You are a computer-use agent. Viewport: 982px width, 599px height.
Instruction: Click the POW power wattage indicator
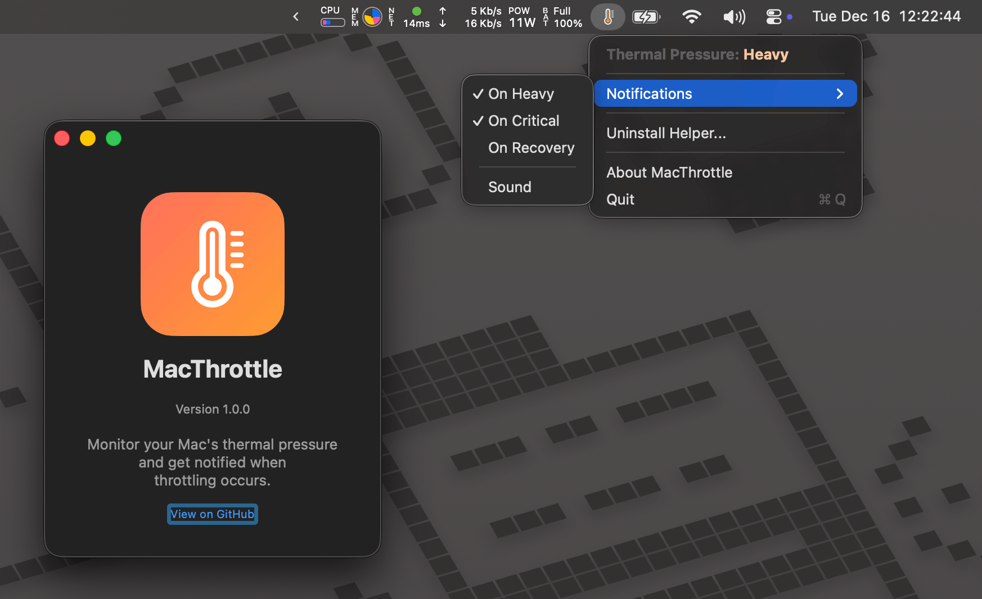click(519, 17)
